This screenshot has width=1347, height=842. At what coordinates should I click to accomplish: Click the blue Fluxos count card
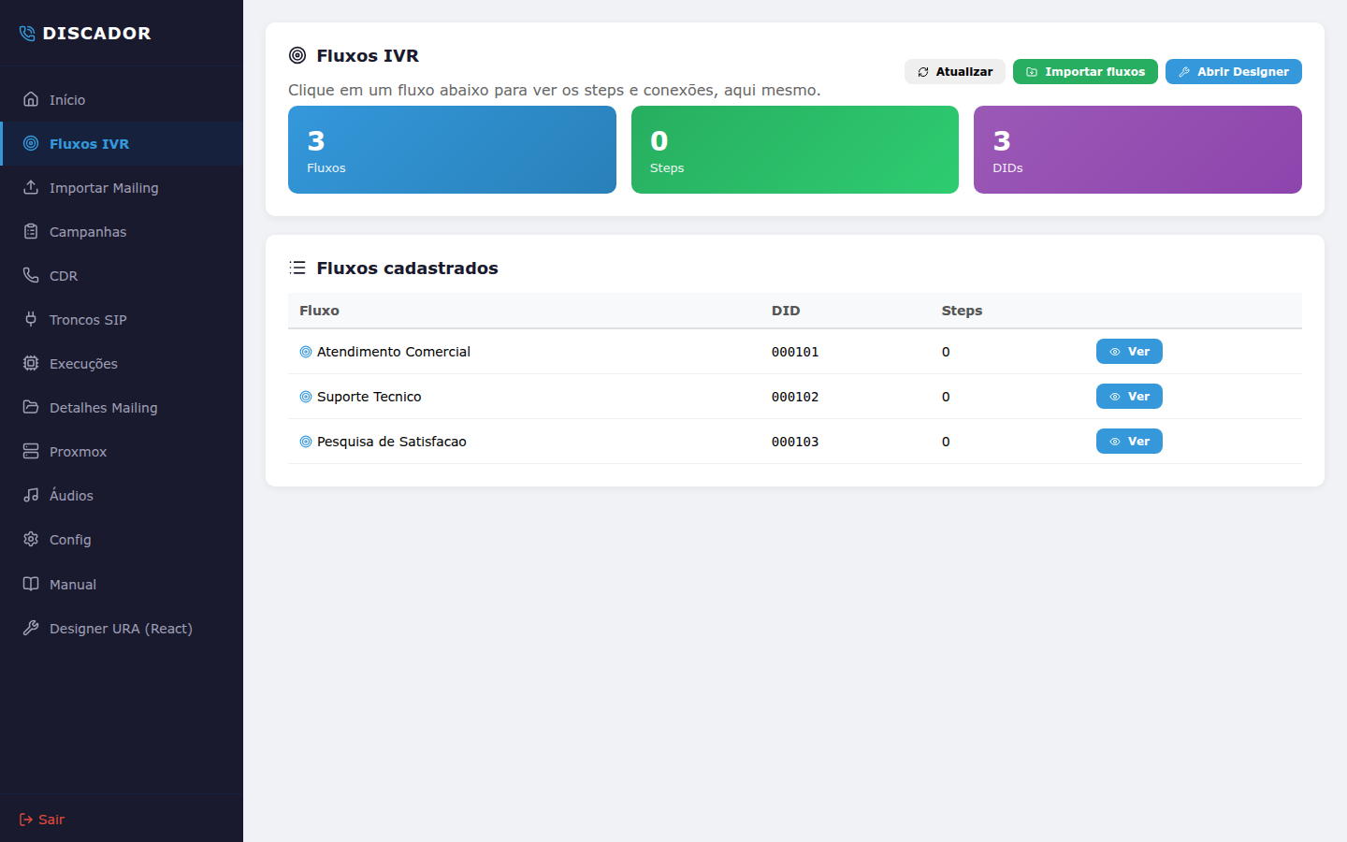452,150
